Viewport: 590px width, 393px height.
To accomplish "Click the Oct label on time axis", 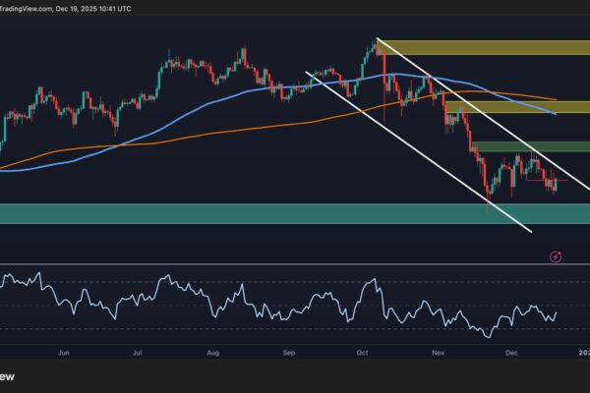I will point(362,350).
